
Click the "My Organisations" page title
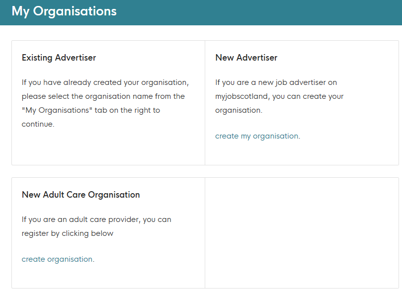(64, 11)
